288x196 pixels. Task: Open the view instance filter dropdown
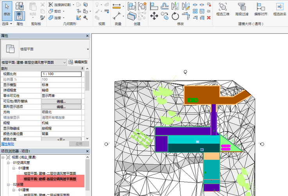point(64,62)
